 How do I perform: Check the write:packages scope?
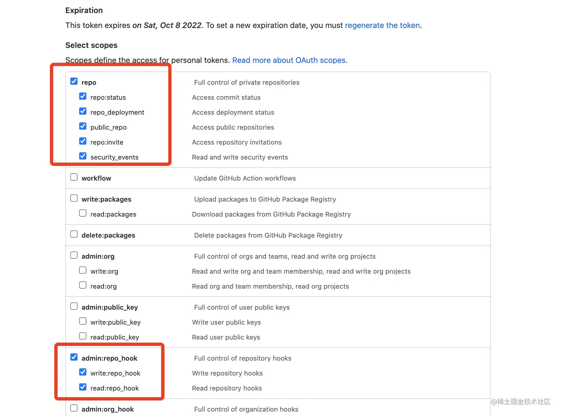pyautogui.click(x=74, y=198)
